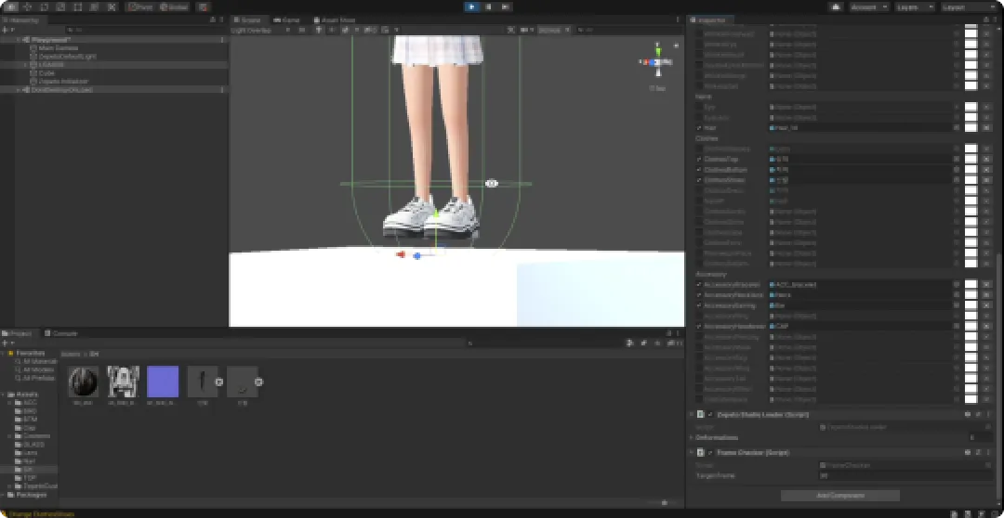Expand DontDestroyOnLoad scene in Hierarchy
Screen dimensions: 1004x518
18,90
